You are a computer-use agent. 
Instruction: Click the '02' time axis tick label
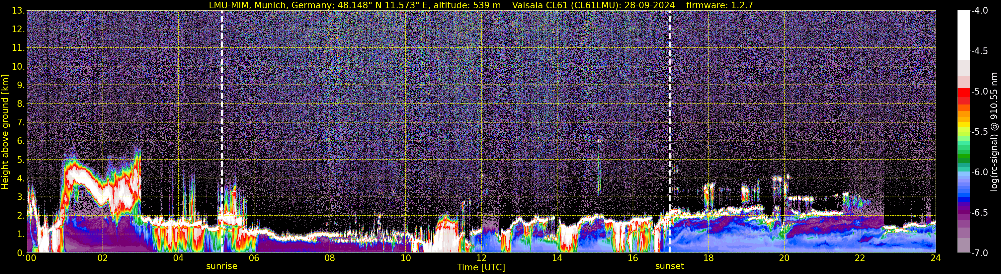[103, 258]
